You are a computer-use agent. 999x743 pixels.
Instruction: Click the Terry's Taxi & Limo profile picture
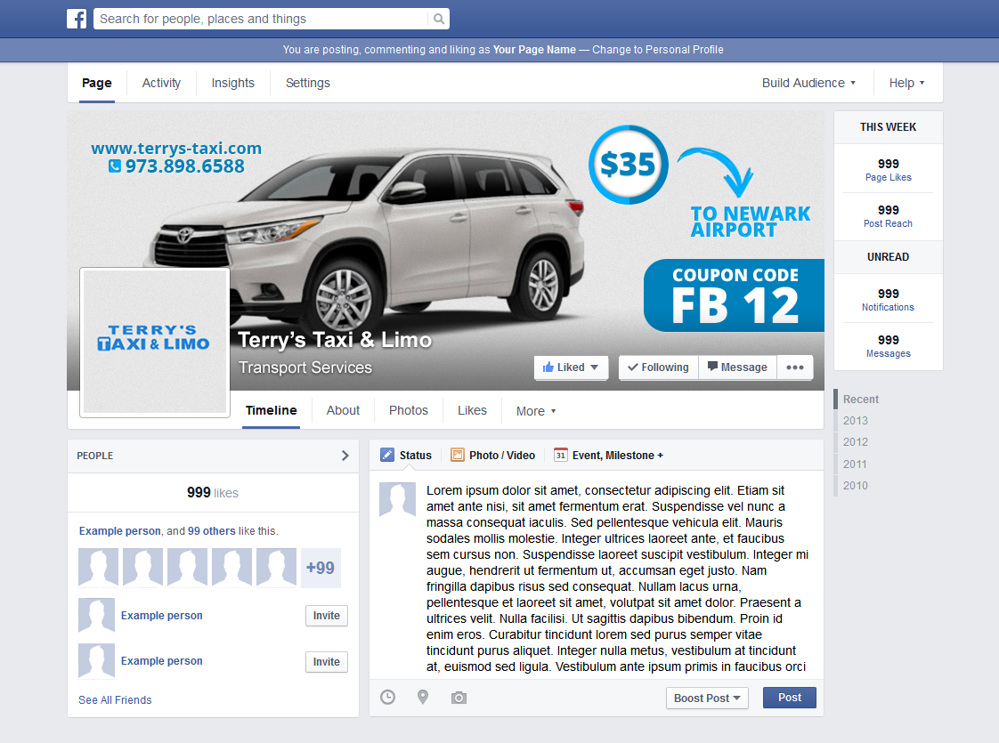pyautogui.click(x=155, y=343)
